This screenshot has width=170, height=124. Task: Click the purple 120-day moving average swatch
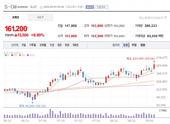[x=28, y=55]
